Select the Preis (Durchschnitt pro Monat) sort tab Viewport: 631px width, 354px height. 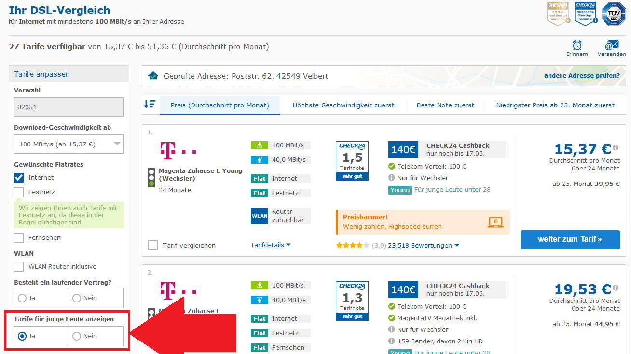[219, 105]
